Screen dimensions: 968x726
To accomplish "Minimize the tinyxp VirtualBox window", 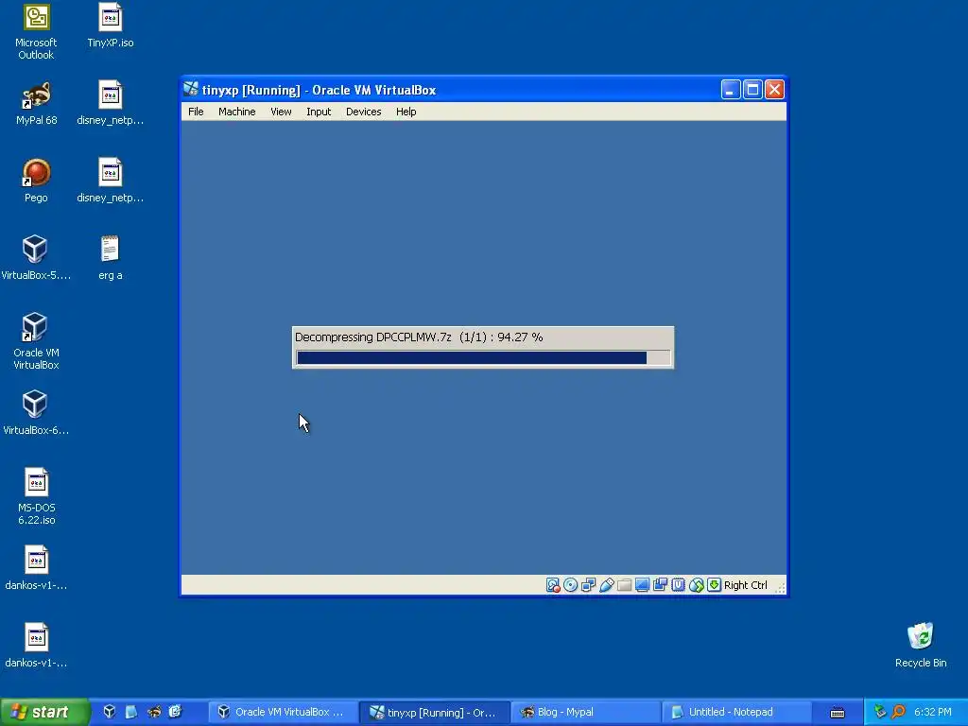I will pos(731,90).
